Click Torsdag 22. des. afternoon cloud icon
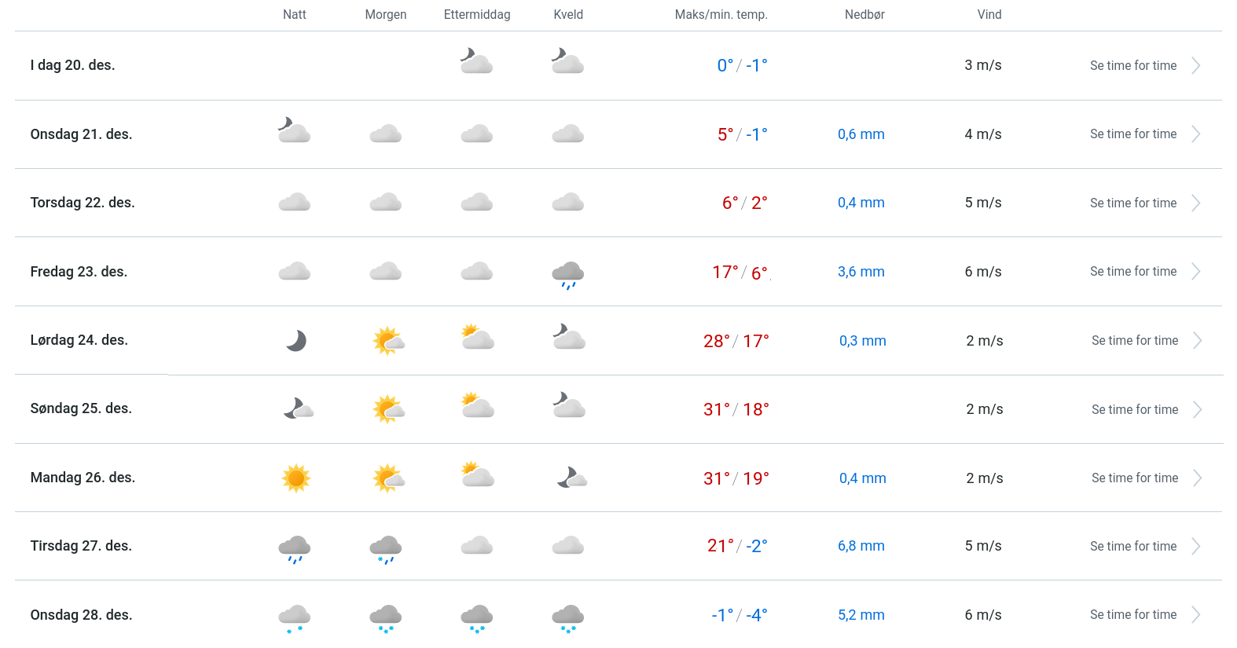 [x=477, y=203]
